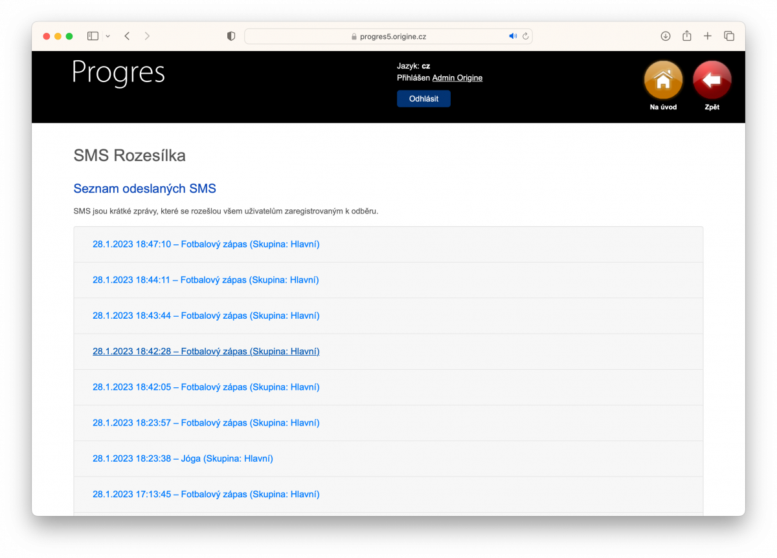Toggle the padlock icon in address bar
Viewport: 777px width, 558px height.
tap(355, 36)
